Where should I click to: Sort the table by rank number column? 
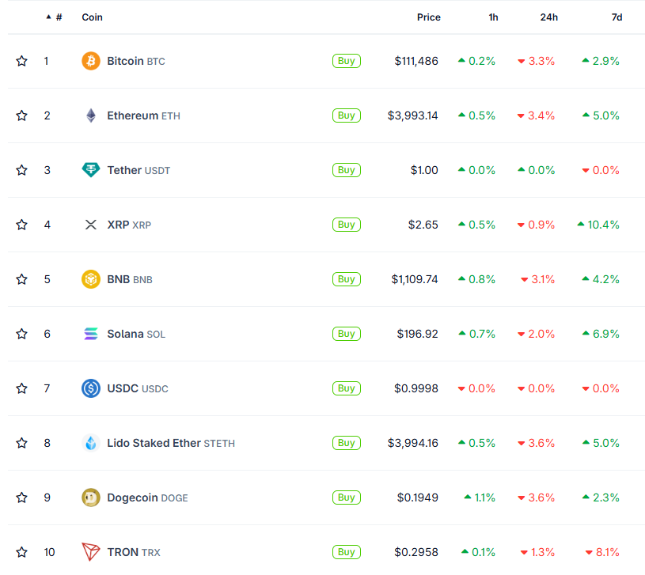click(x=59, y=17)
